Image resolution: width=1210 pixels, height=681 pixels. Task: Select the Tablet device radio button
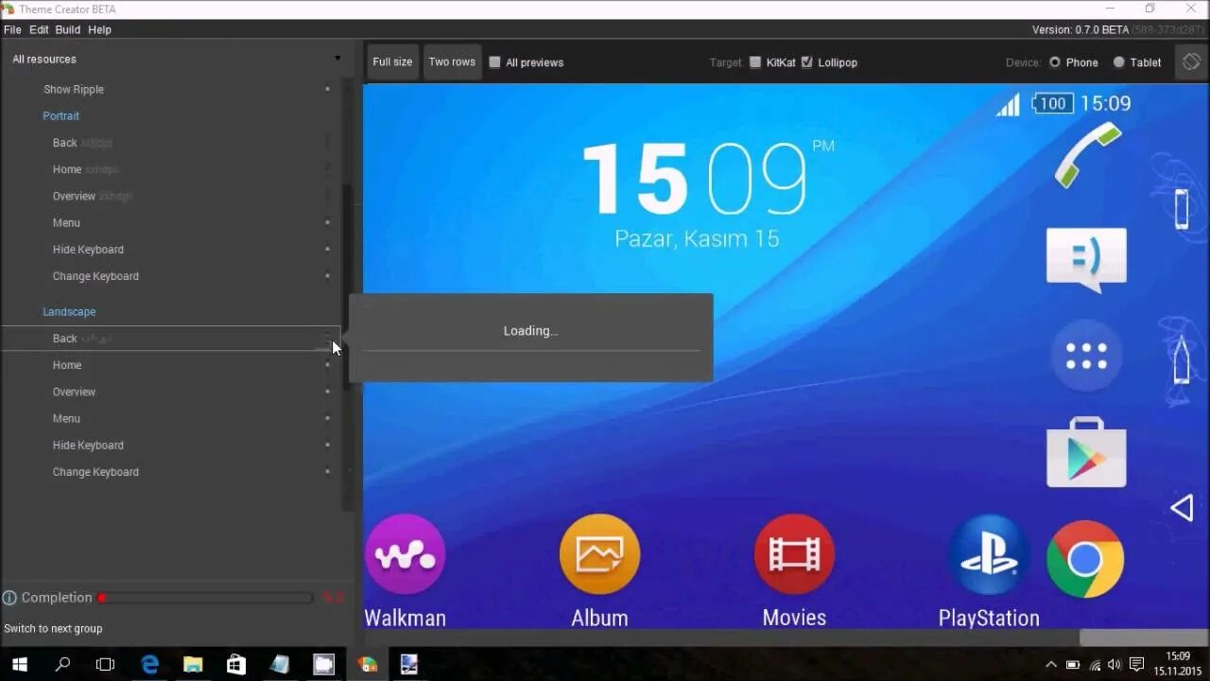coord(1118,62)
